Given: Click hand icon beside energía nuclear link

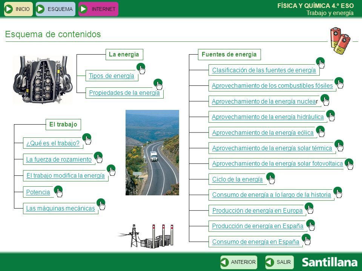Looking at the screenshot, I should [x=325, y=100].
